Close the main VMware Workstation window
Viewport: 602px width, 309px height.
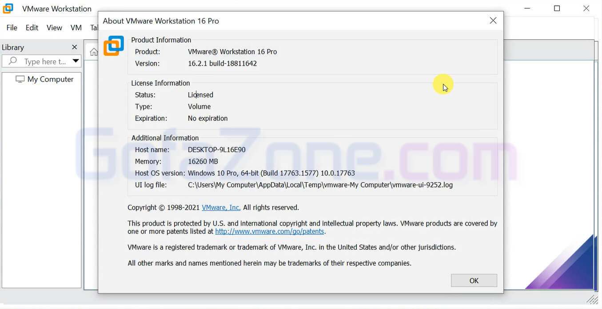tap(586, 8)
